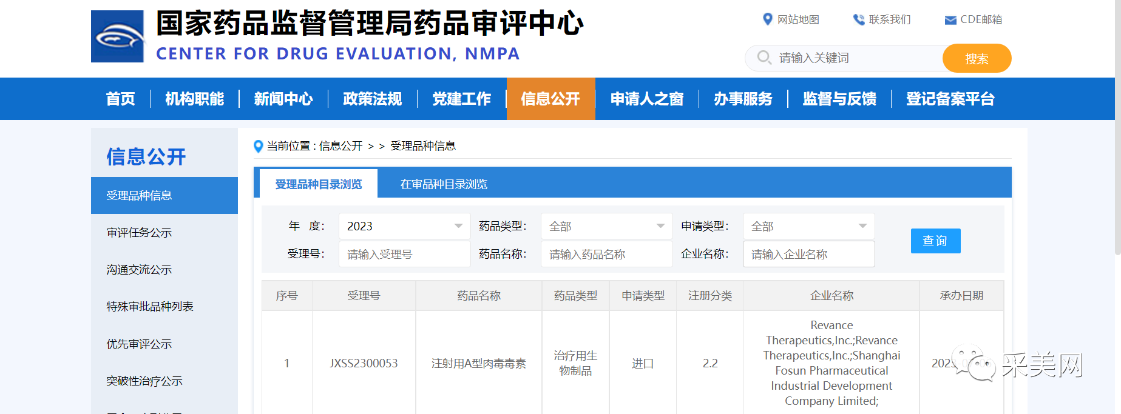Screen dimensions: 1121x414
Task: Switch to 受理品种目录浏览 tab
Action: click(319, 184)
